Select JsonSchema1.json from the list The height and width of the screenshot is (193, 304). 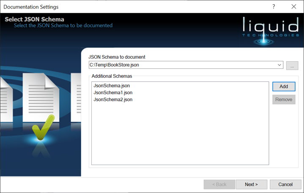(x=113, y=92)
